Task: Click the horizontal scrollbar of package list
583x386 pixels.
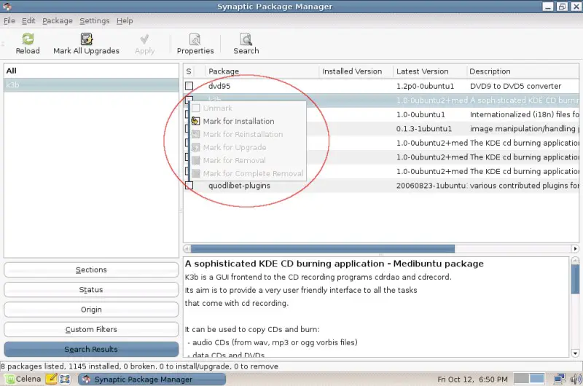Action: (x=322, y=248)
